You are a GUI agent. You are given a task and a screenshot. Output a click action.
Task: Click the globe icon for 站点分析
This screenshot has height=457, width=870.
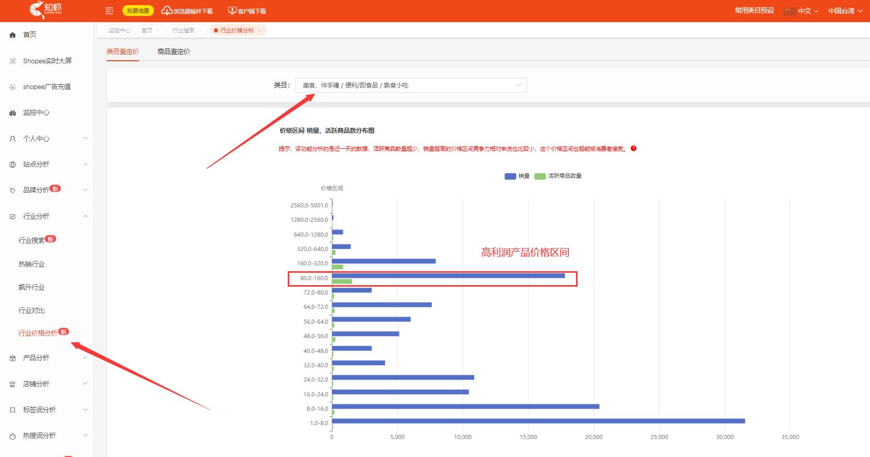pos(13,165)
